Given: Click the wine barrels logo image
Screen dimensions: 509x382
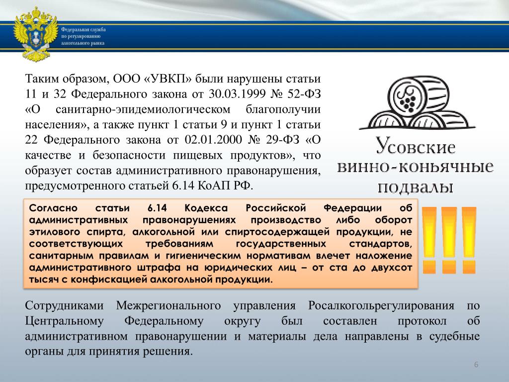Looking at the screenshot, I should (x=417, y=102).
